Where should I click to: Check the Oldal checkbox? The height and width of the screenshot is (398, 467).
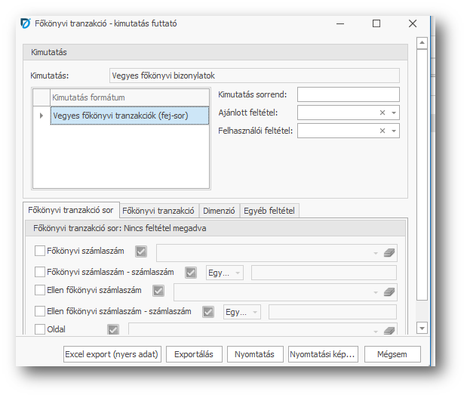tap(40, 329)
